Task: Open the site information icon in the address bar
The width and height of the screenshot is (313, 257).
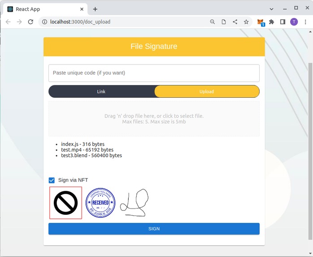Action: [x=44, y=22]
